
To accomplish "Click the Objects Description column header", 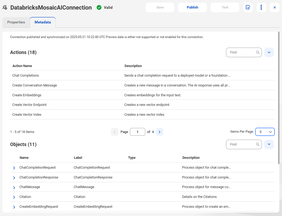I will [x=191, y=158].
